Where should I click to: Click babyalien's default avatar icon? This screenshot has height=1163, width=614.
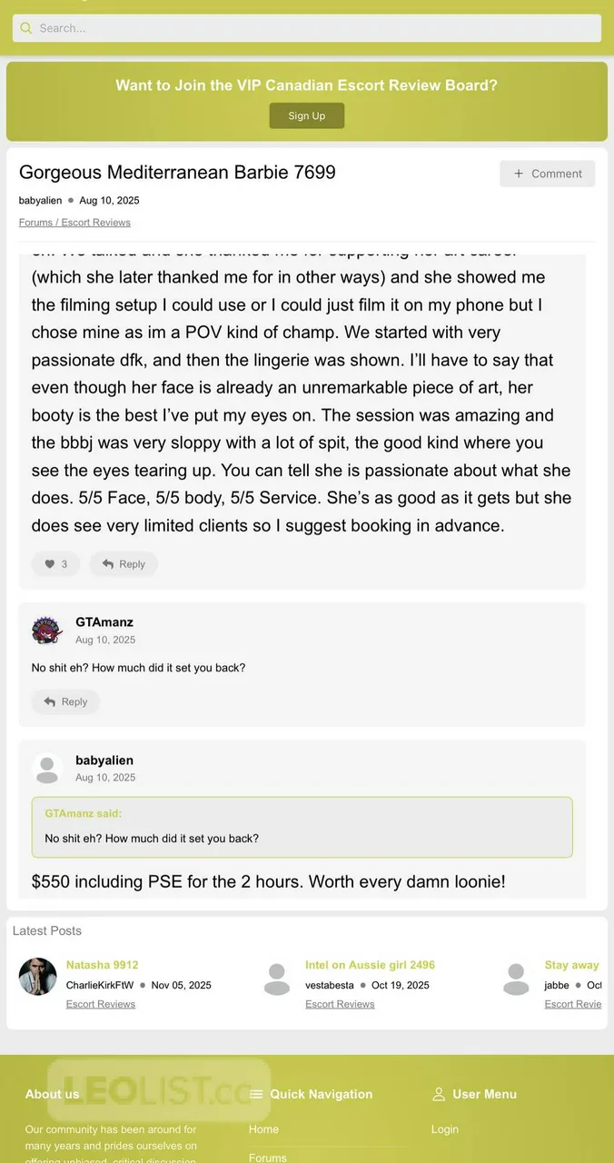point(47,768)
